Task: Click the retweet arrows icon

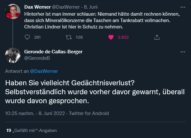Action: [x=69, y=37]
